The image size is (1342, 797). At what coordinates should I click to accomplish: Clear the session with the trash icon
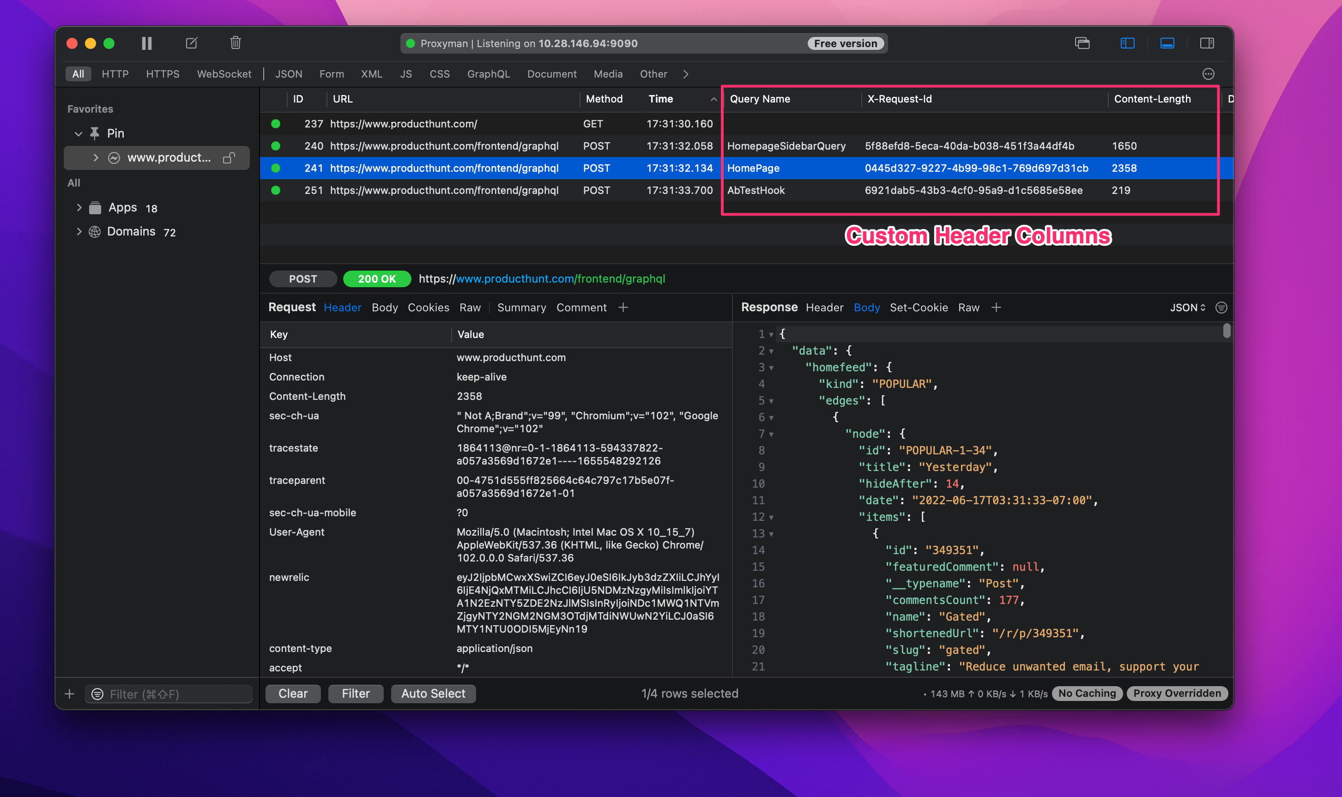[235, 43]
